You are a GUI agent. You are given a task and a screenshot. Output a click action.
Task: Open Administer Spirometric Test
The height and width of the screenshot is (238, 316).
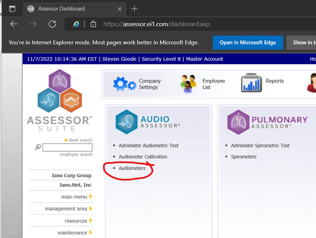point(260,146)
